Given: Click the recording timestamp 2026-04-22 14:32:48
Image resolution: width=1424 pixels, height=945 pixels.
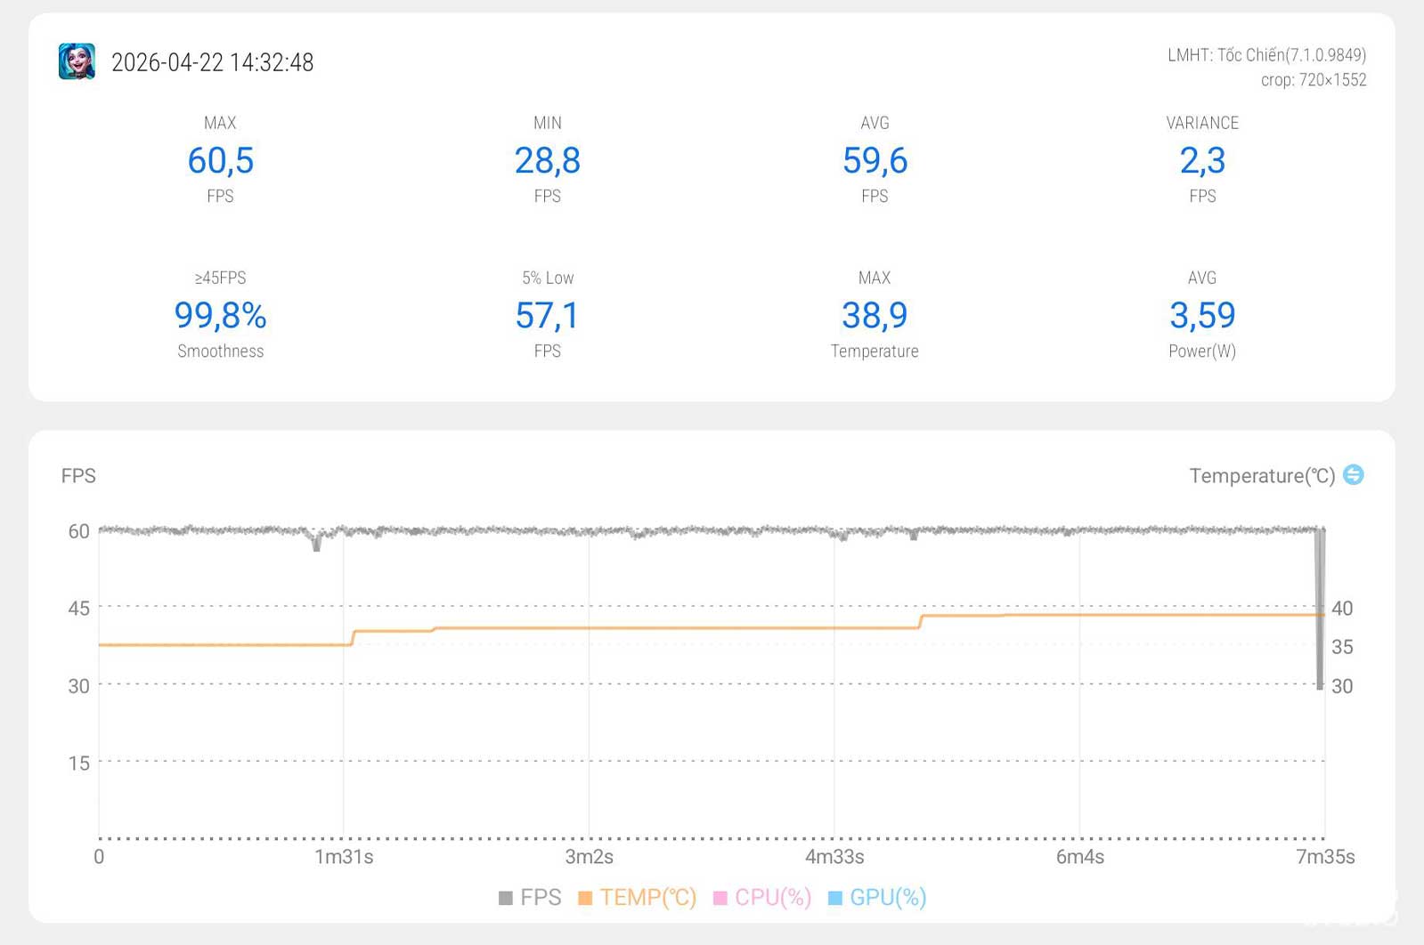Looking at the screenshot, I should click(212, 62).
